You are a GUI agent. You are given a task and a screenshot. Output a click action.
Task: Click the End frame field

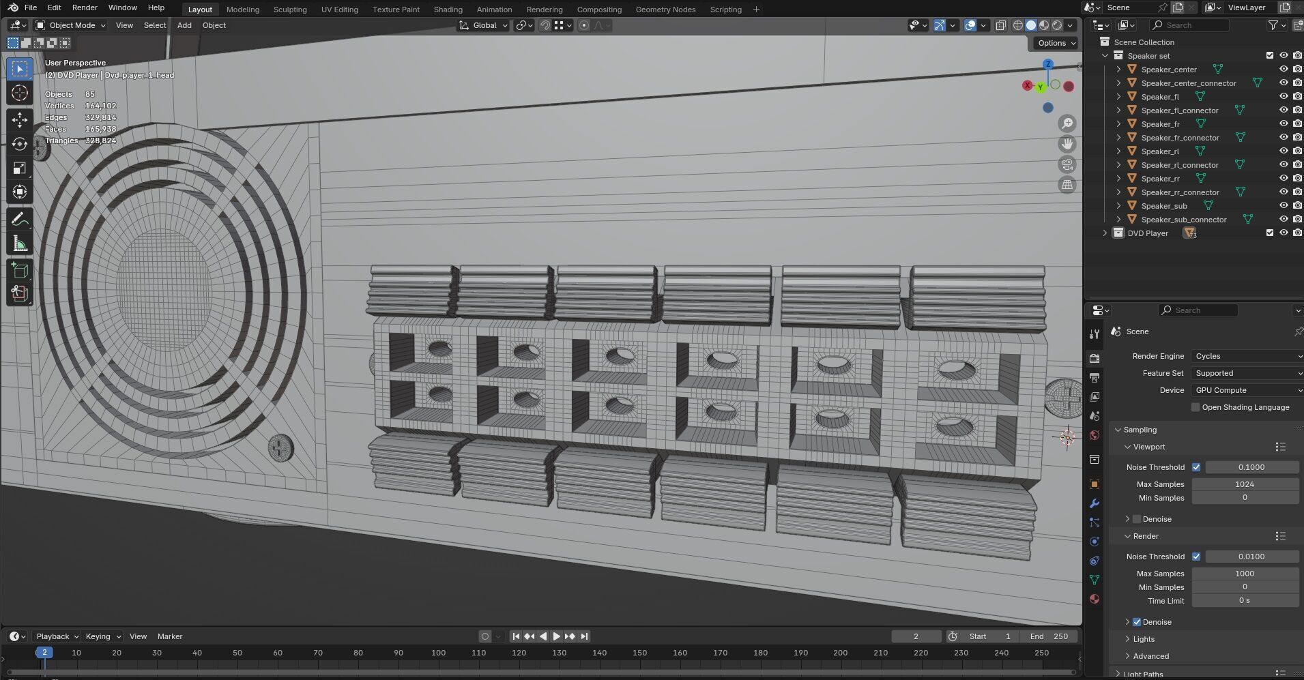coord(1049,636)
